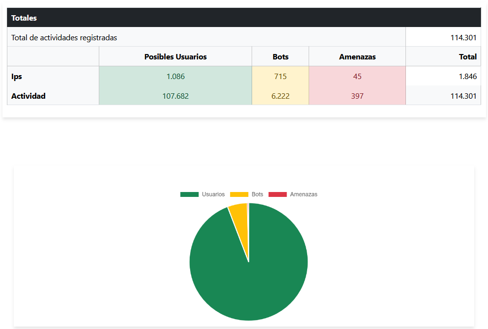Click the Totales header bar

coord(23,18)
